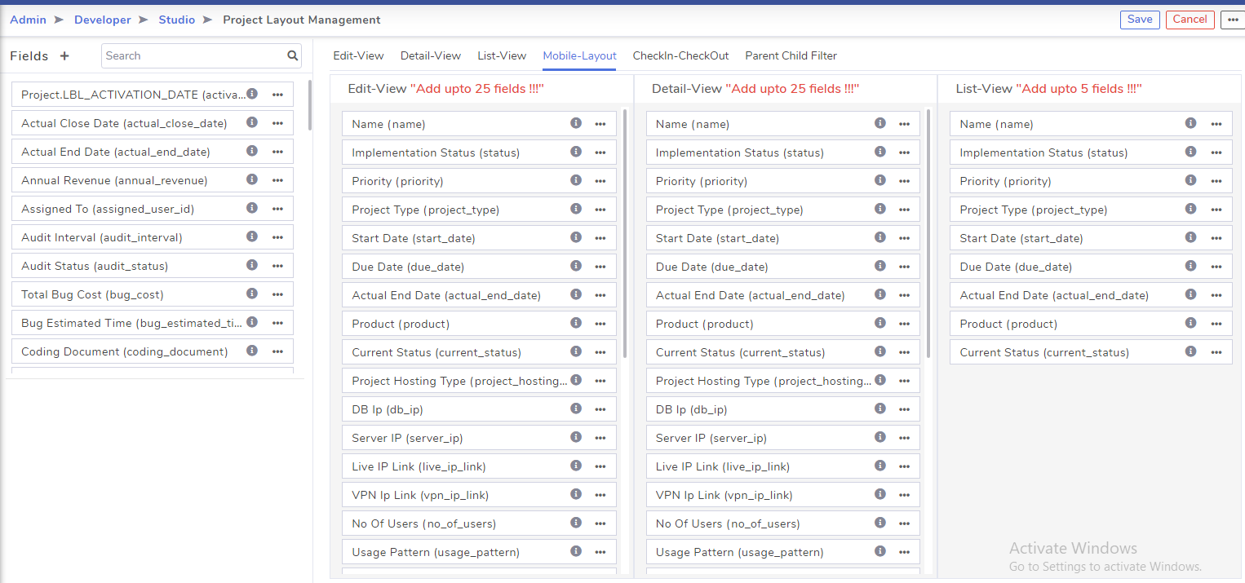Open ellipsis menu on Edit-View Start Date row
This screenshot has width=1245, height=583.
pos(600,239)
